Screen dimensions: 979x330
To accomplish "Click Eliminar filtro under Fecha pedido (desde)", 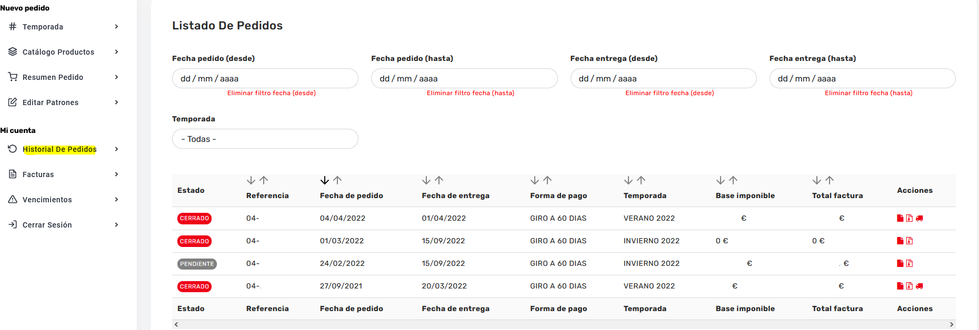I will (271, 93).
